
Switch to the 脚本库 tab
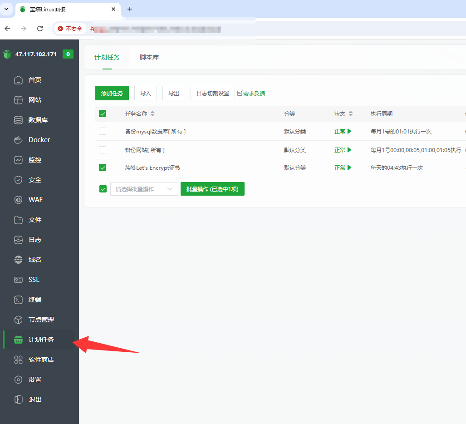(x=149, y=57)
